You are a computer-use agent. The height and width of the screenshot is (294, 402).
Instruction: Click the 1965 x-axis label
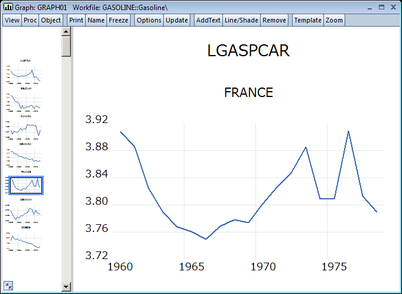192,267
